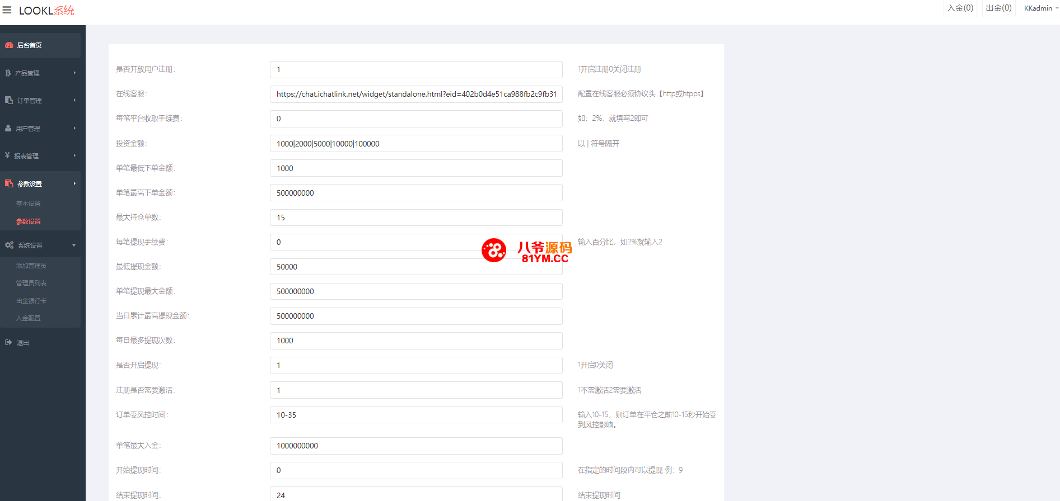Click the exit icon beside 退出
The image size is (1060, 501).
click(8, 343)
